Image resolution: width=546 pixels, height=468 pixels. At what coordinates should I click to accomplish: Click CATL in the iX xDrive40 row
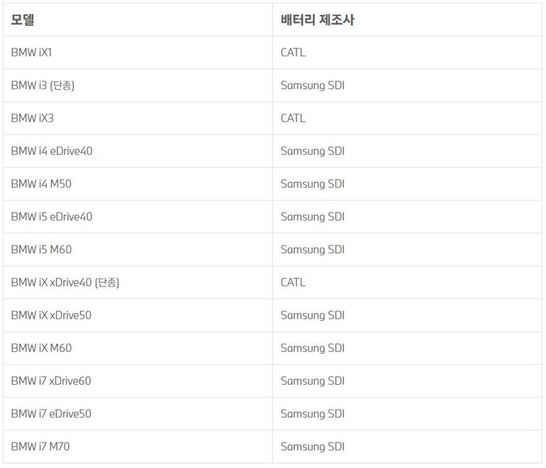click(293, 282)
